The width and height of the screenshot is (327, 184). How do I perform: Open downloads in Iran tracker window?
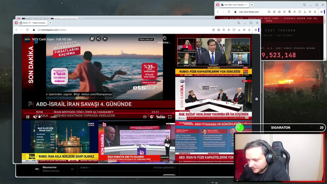click(x=305, y=12)
